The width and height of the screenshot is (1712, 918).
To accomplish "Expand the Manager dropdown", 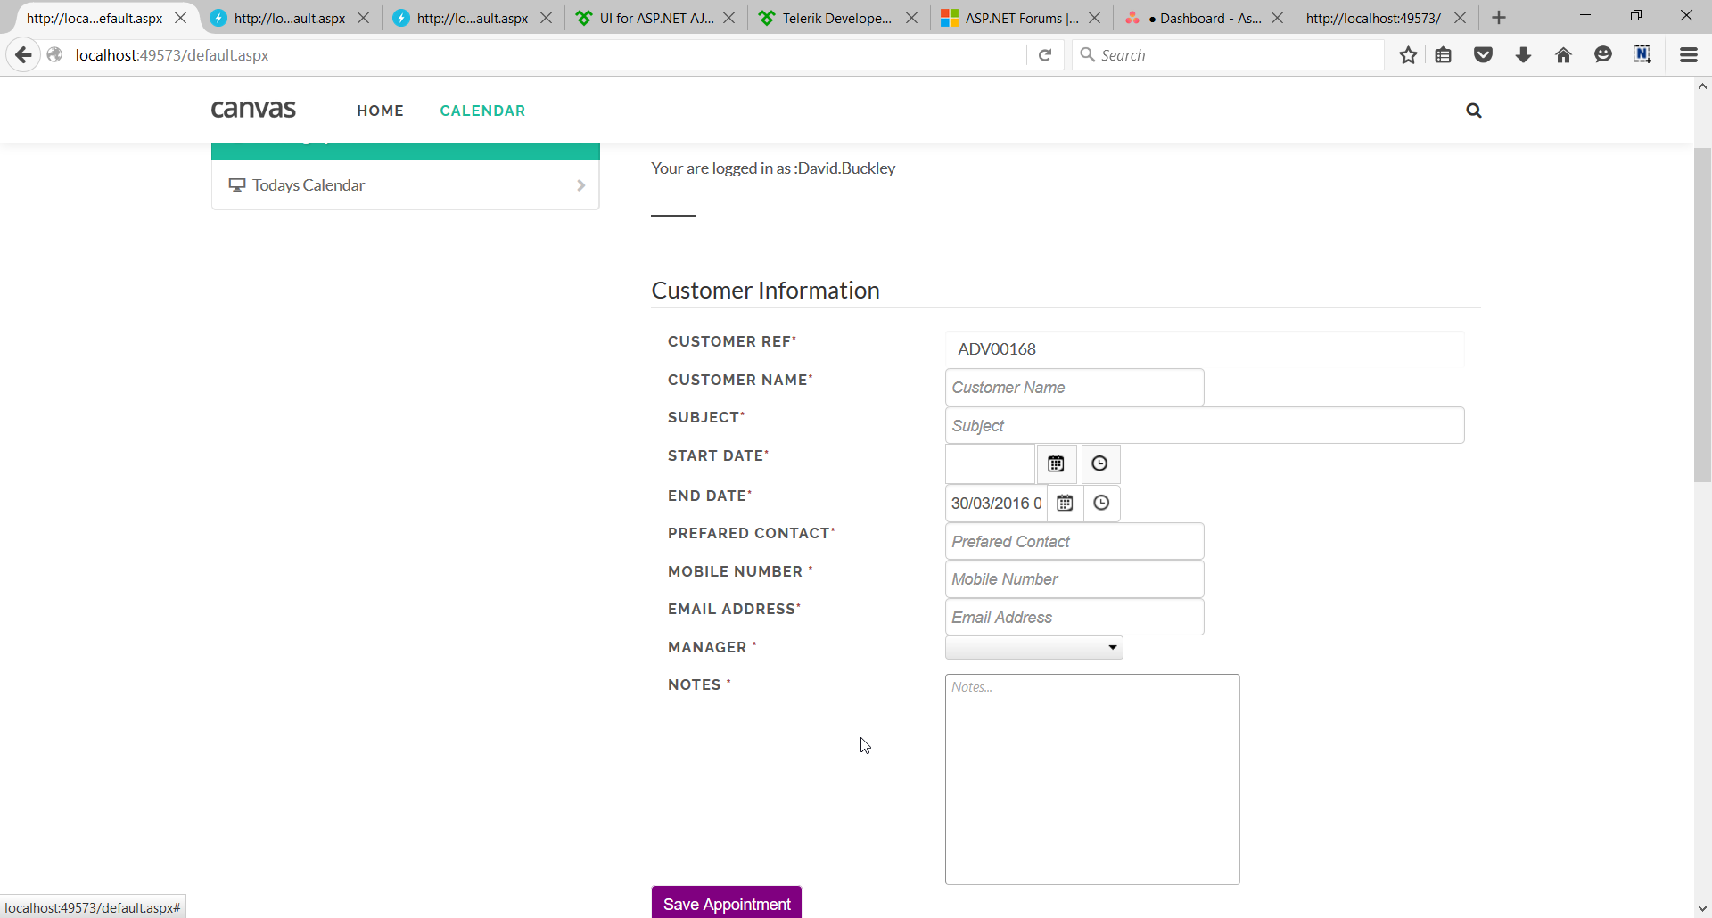I will (x=1033, y=648).
